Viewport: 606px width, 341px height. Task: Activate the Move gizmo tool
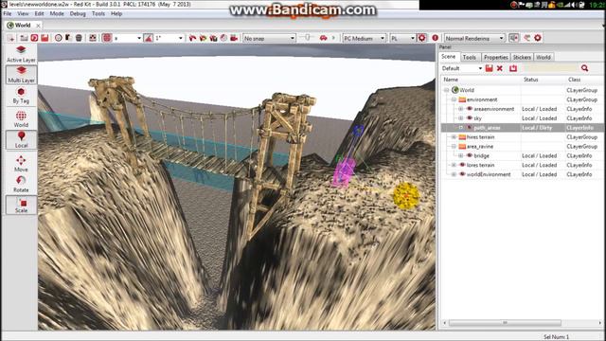(21, 164)
